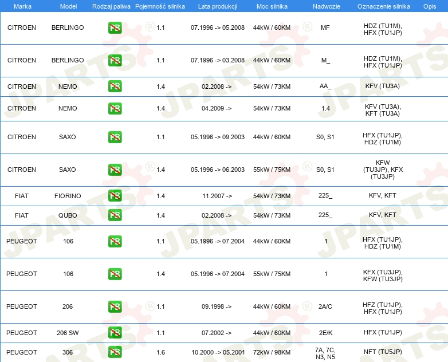
Task: Click the 1.6 engine capacity cell
Action: [160, 352]
